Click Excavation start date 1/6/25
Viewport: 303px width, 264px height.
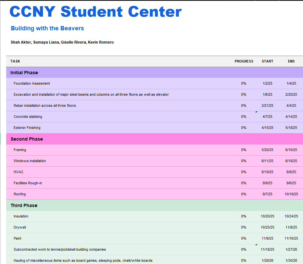point(267,94)
